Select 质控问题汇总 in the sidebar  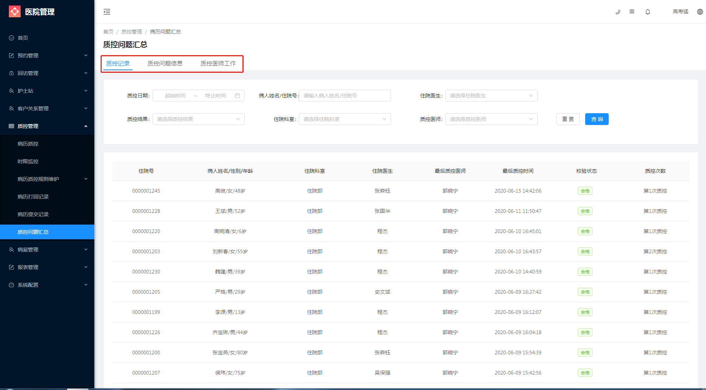(x=47, y=232)
